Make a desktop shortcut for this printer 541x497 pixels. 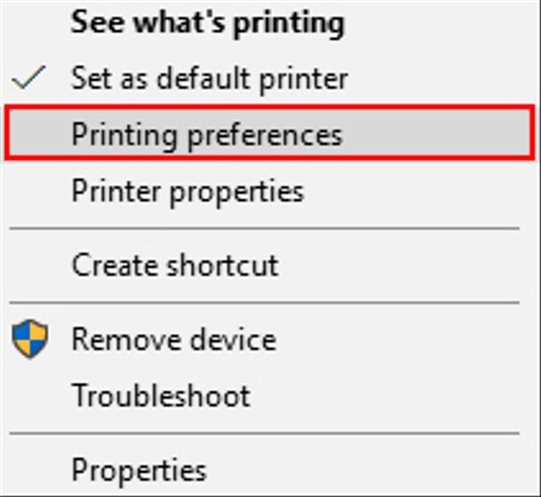coord(175,265)
